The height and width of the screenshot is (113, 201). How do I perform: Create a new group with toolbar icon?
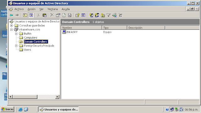click(x=97, y=15)
